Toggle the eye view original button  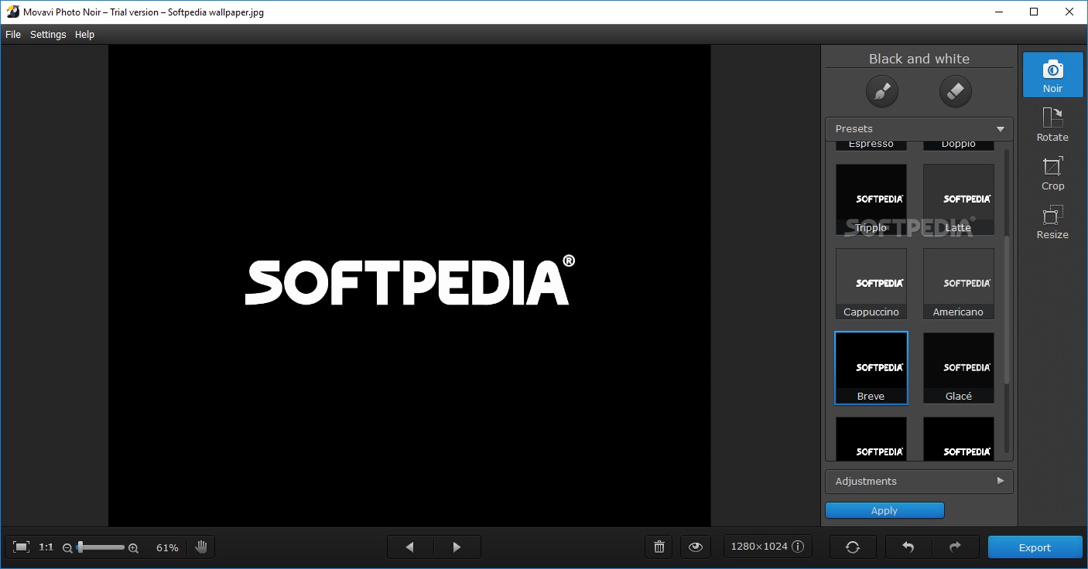(696, 547)
